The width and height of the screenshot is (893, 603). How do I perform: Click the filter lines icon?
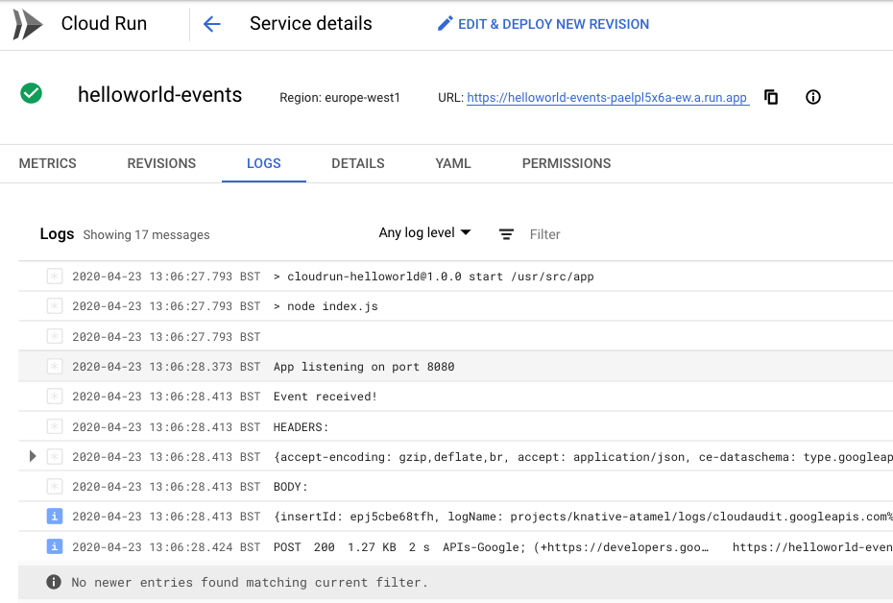(x=506, y=234)
